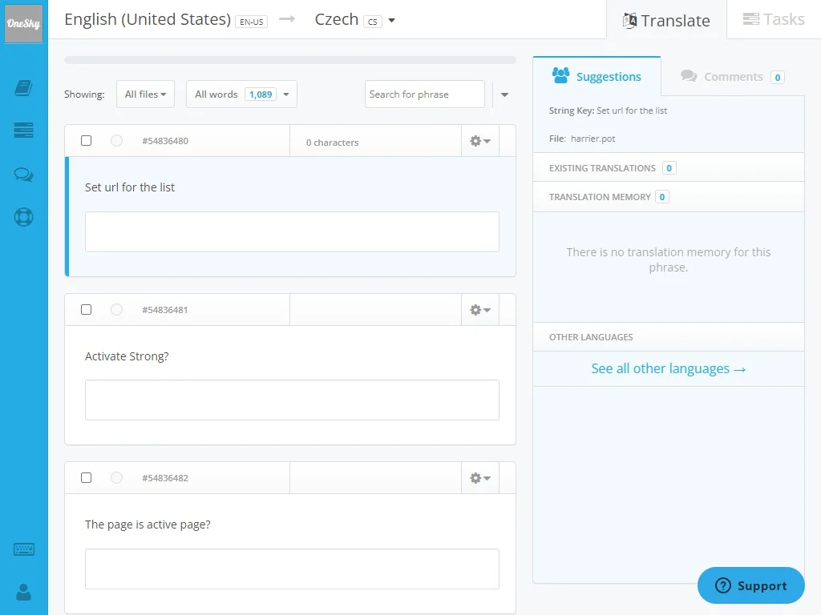Image resolution: width=821 pixels, height=615 pixels.
Task: Click phrase ID #54836482
Action: 165,478
